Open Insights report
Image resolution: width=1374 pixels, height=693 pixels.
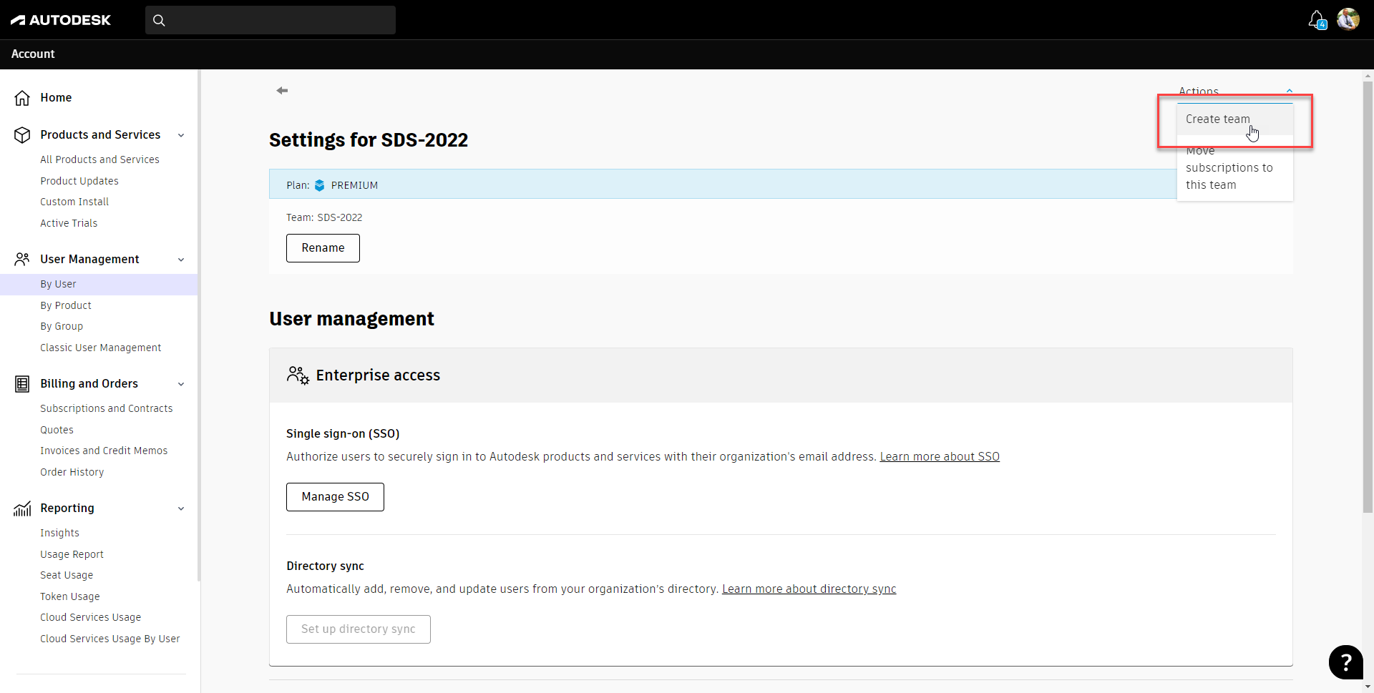coord(59,533)
